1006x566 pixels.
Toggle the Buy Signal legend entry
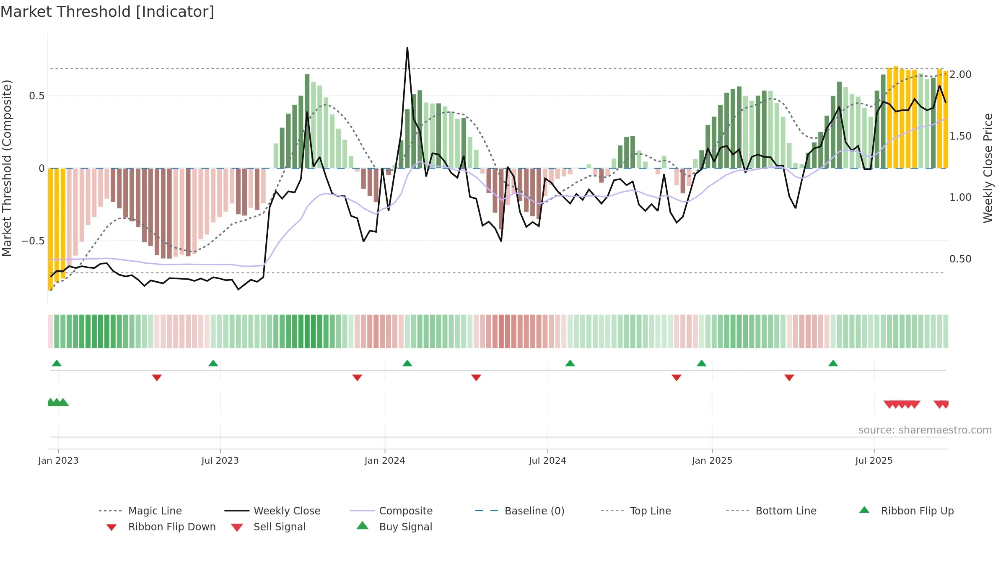coord(394,527)
